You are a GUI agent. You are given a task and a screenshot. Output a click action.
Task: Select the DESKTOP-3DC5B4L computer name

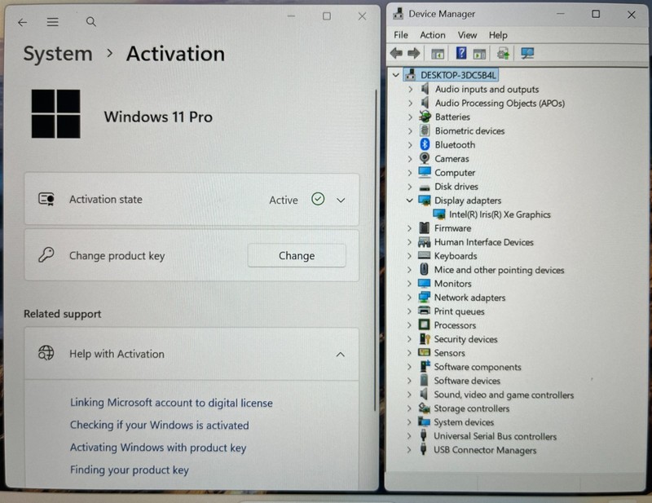(x=458, y=75)
